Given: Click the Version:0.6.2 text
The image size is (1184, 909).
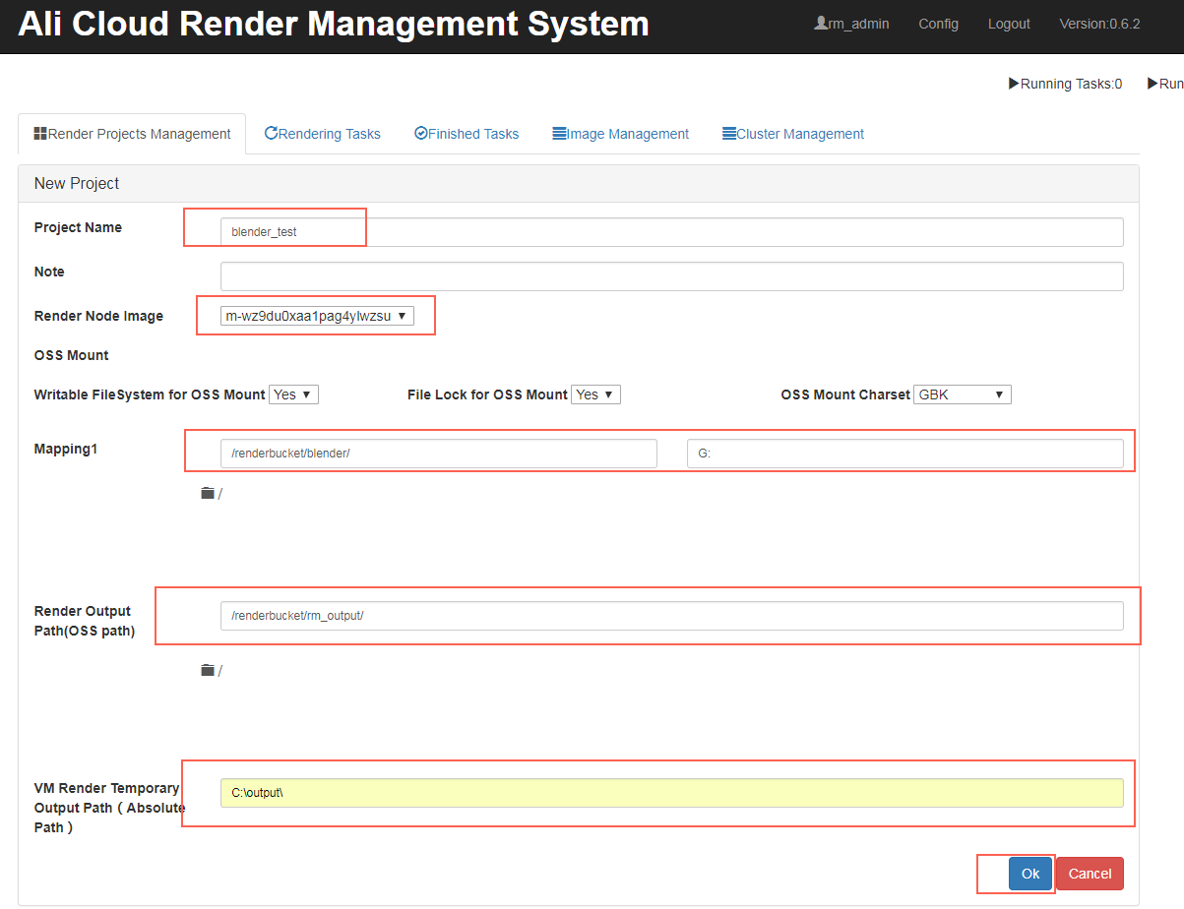Looking at the screenshot, I should point(1099,24).
